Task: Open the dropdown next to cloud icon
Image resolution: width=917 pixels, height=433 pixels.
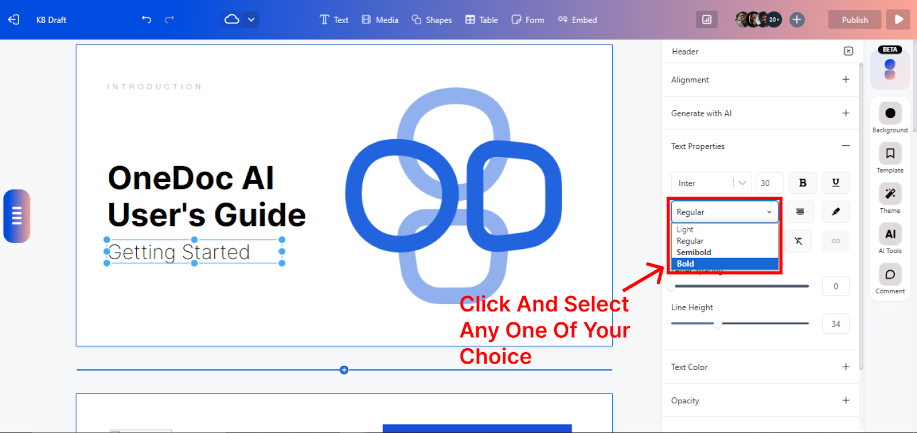Action: [251, 19]
